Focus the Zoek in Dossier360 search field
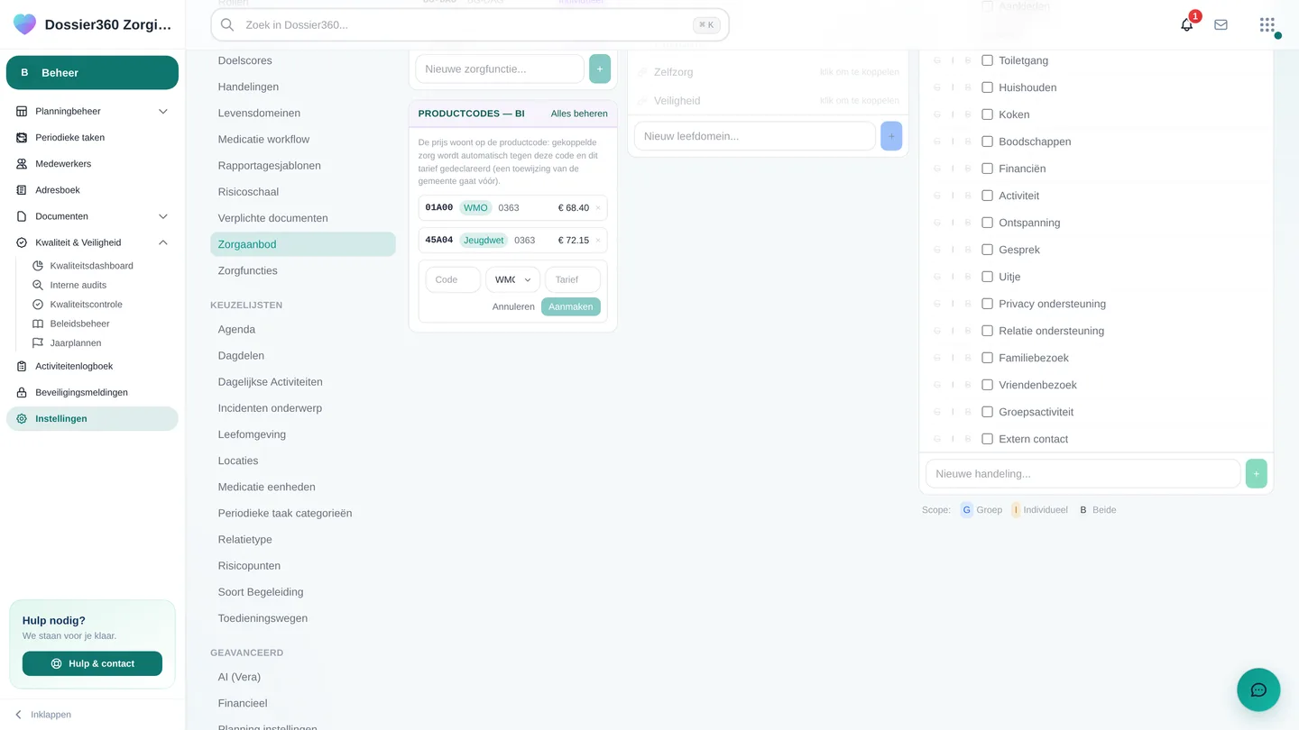1299x730 pixels. pyautogui.click(x=469, y=25)
